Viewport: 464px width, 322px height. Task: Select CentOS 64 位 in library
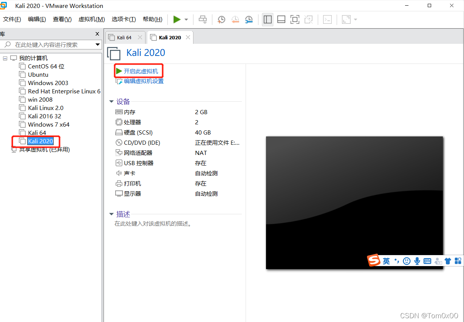(46, 66)
